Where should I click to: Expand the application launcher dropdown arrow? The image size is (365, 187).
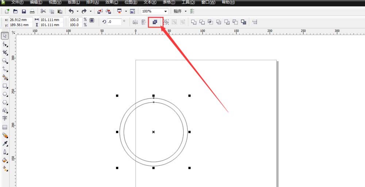pyautogui.click(x=126, y=11)
